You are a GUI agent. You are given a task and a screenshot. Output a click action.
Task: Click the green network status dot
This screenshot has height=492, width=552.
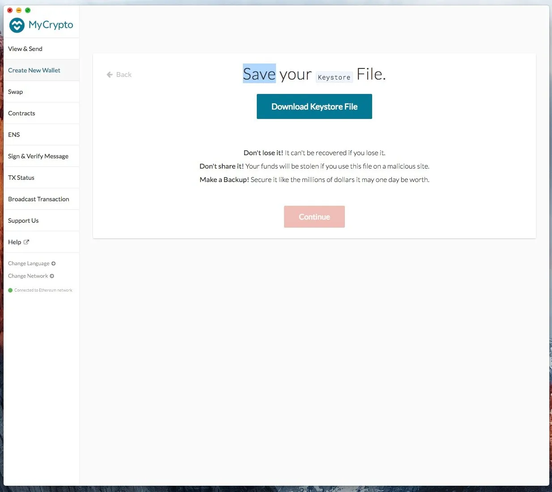(10, 290)
